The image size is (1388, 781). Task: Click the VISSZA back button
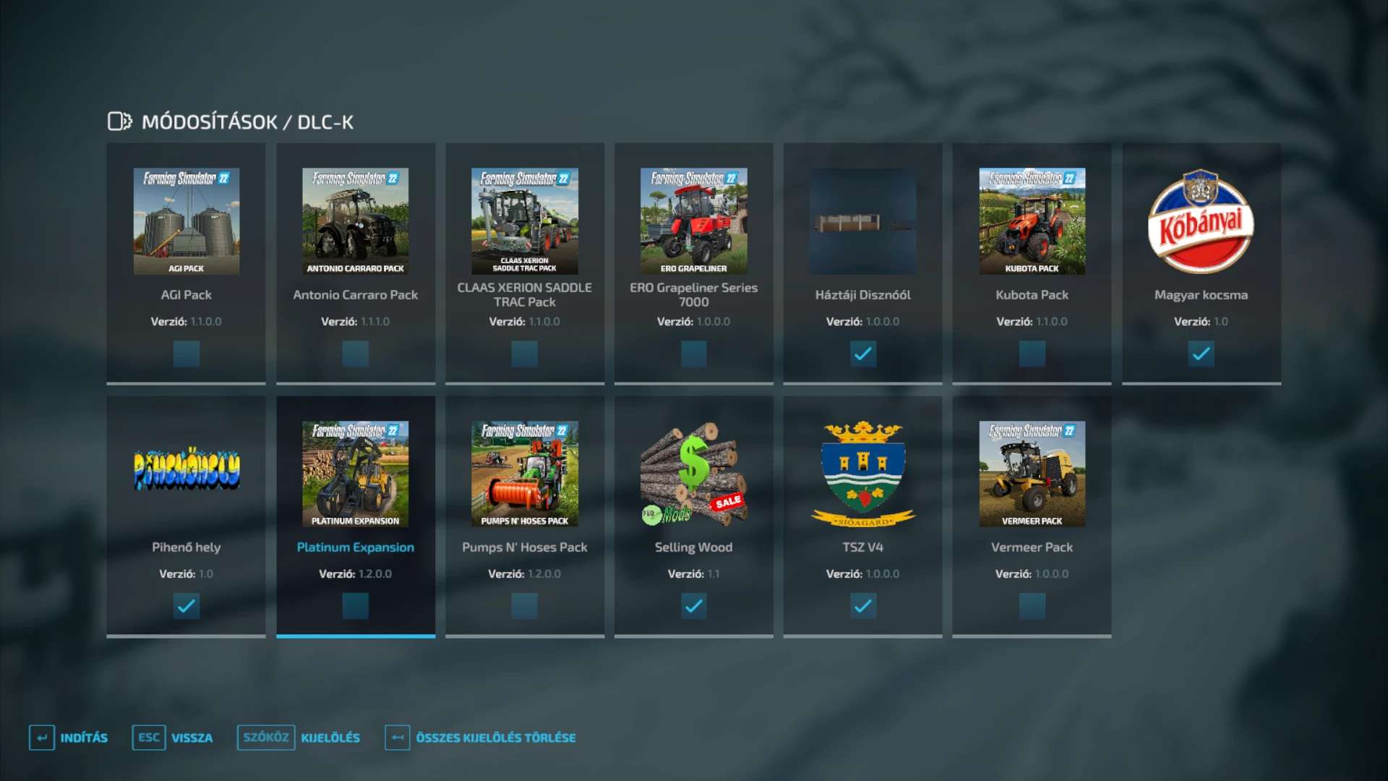(x=173, y=738)
